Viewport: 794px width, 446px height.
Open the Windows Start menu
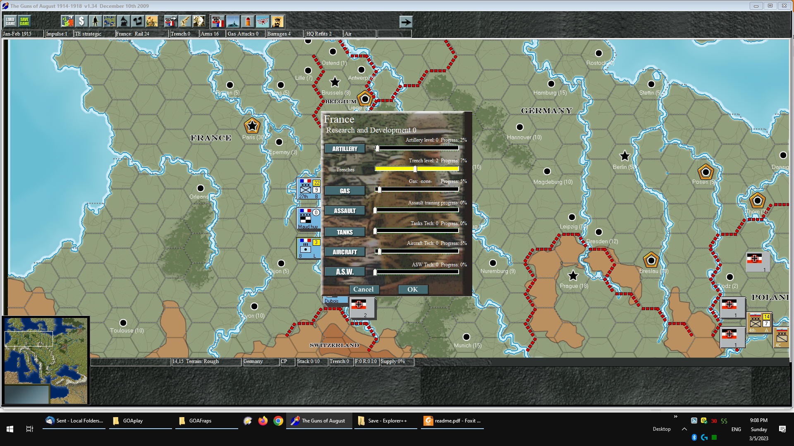10,429
